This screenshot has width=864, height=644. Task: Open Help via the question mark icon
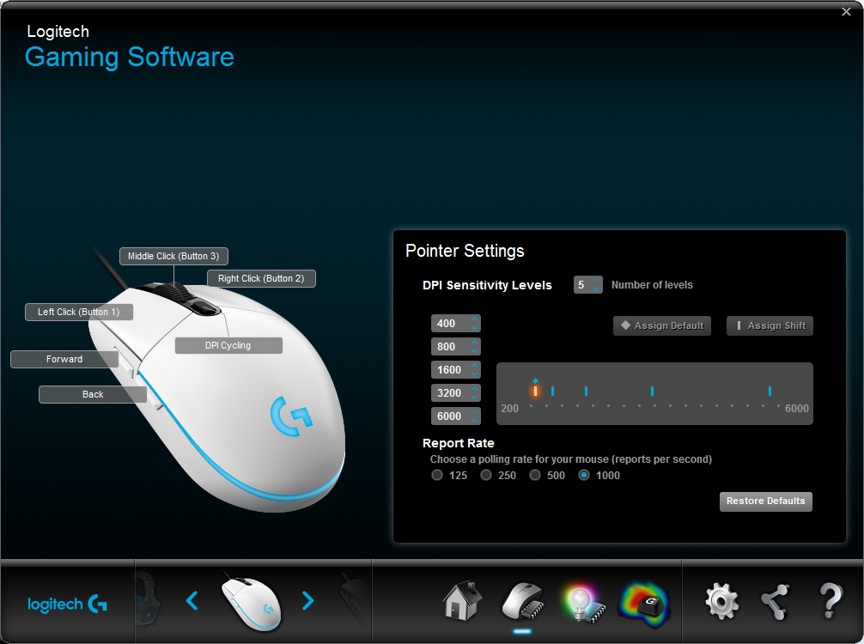point(829,601)
